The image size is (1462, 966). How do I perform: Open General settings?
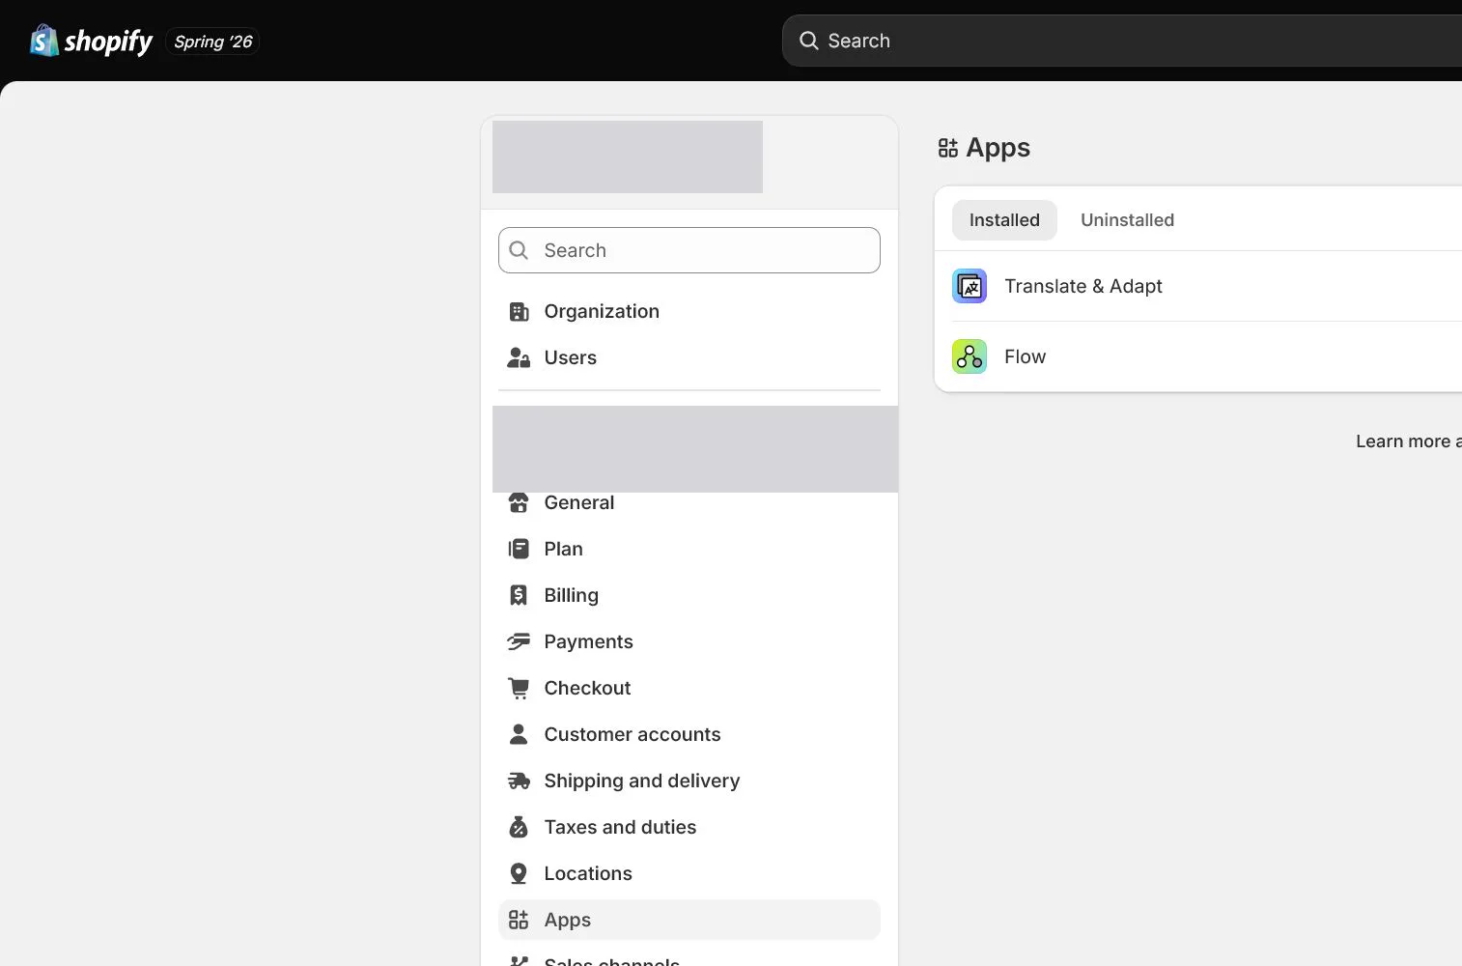coord(689,502)
